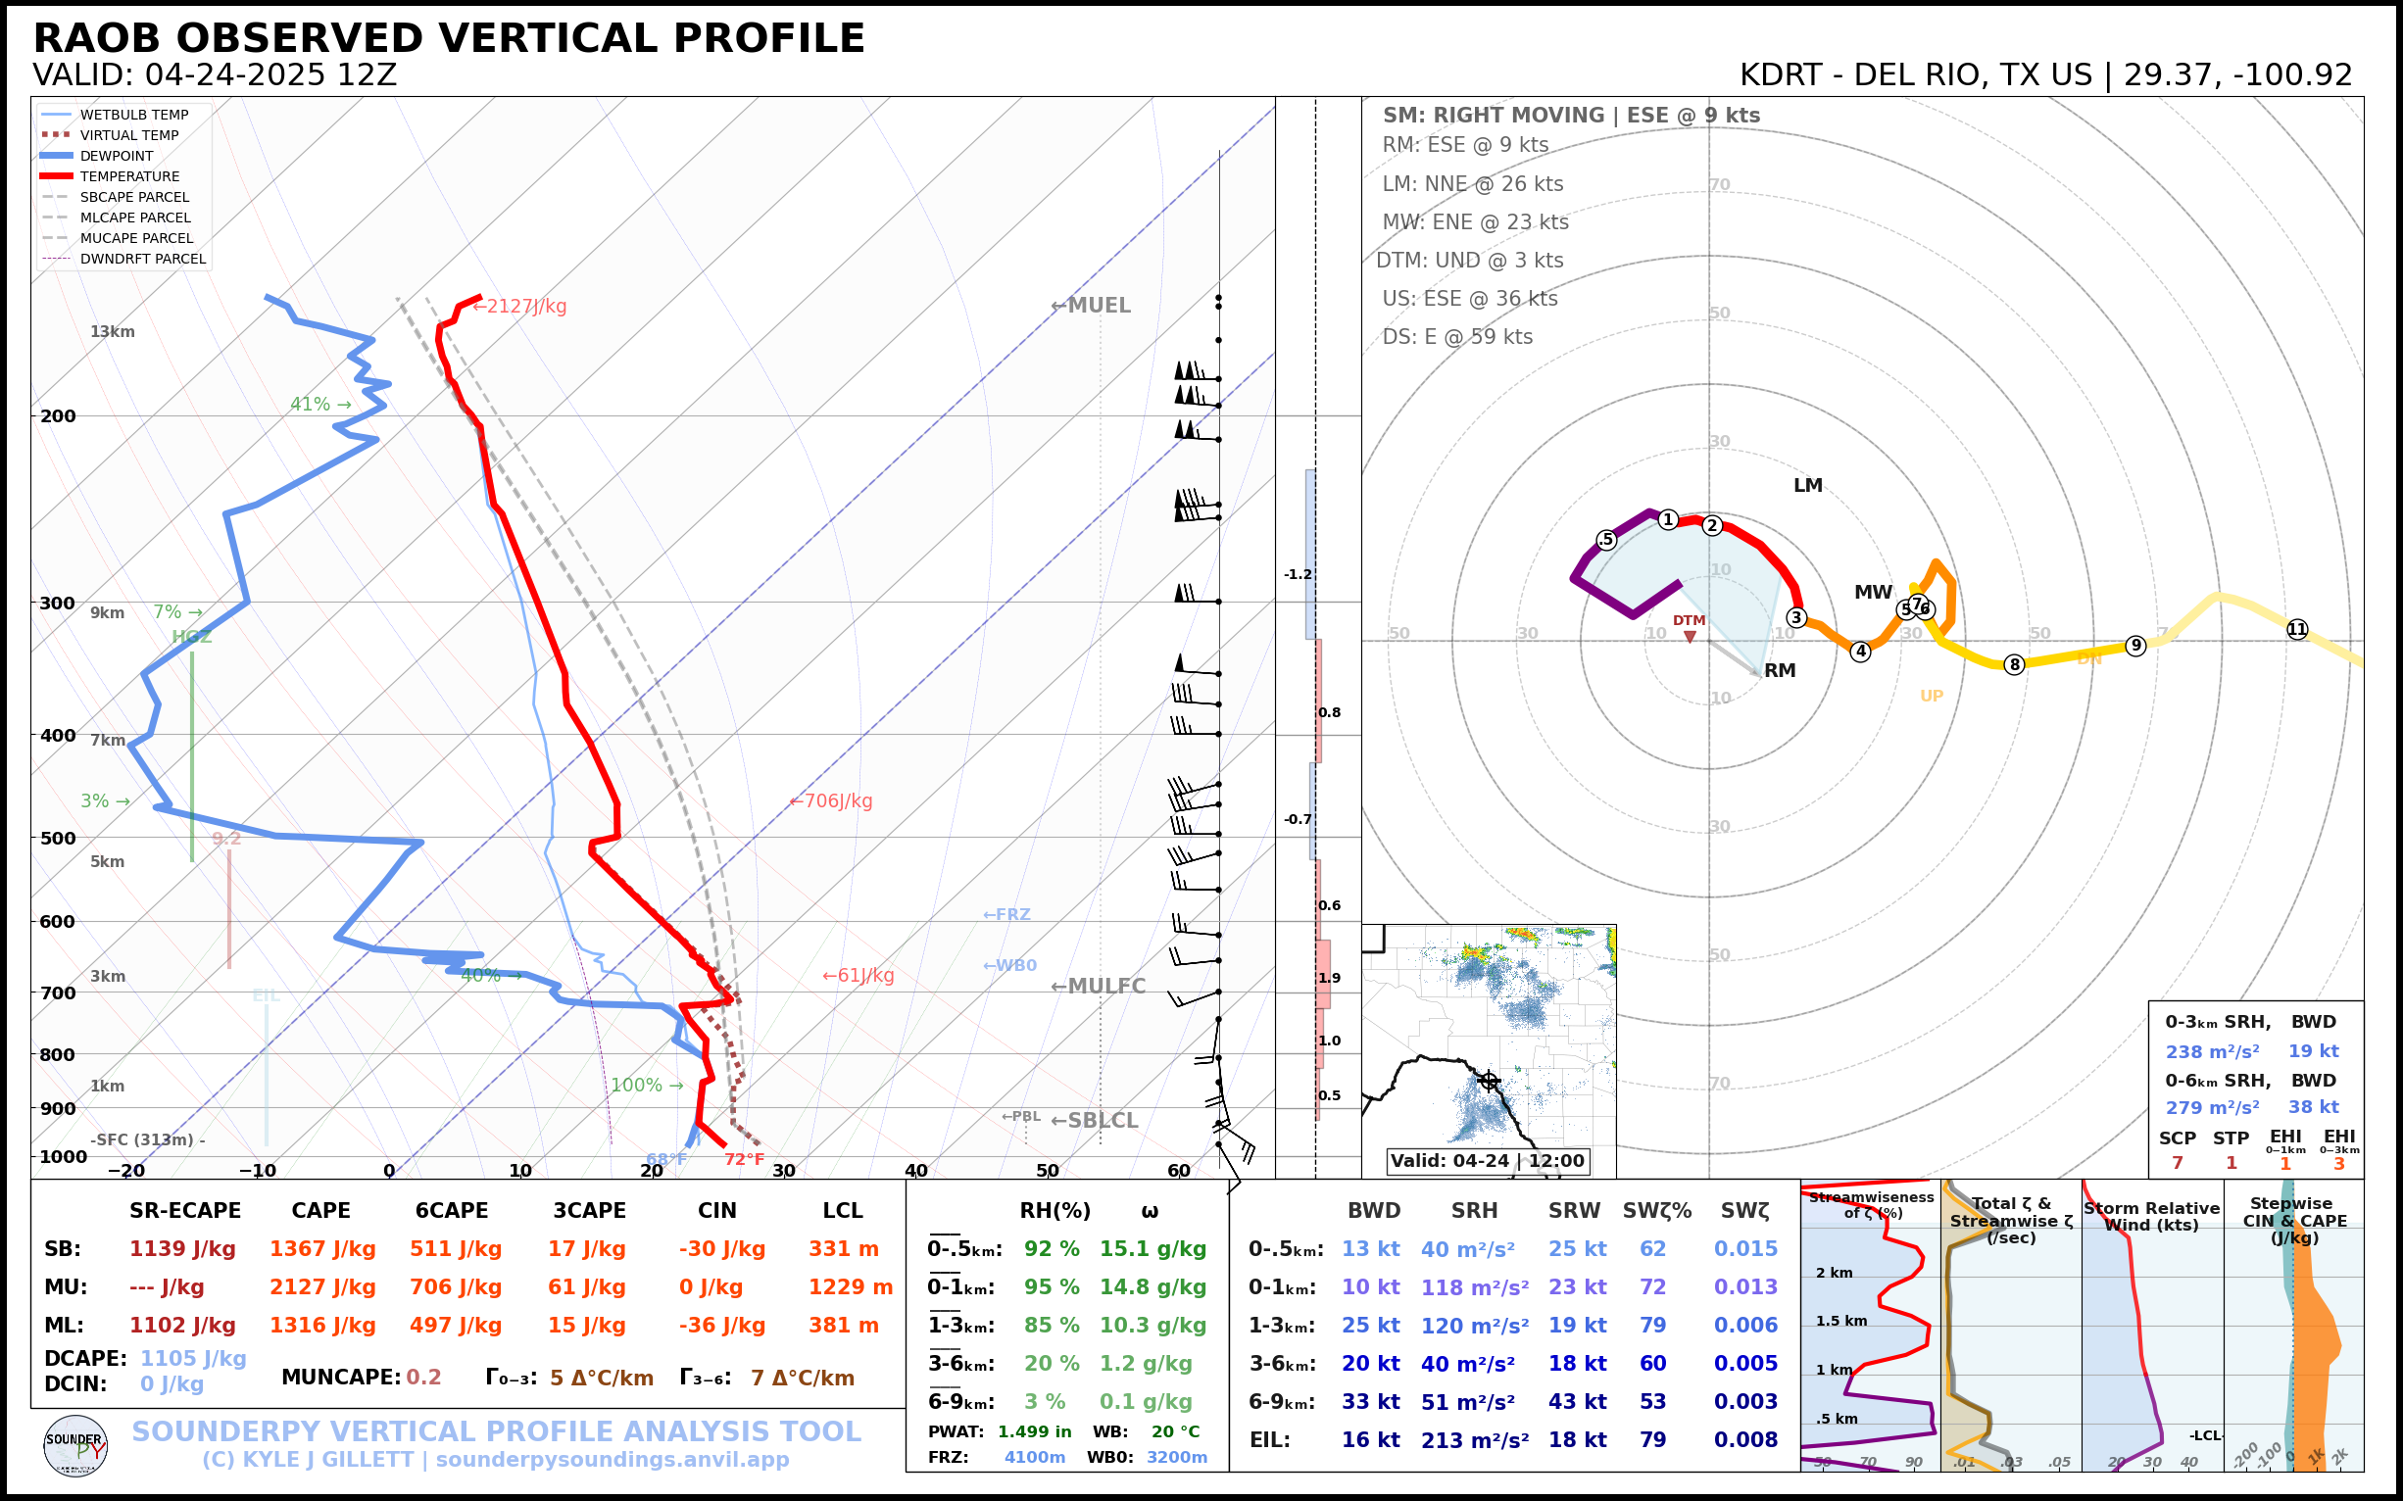Click the circled 8 km hodograph marker
2403x1501 pixels.
tap(2014, 664)
